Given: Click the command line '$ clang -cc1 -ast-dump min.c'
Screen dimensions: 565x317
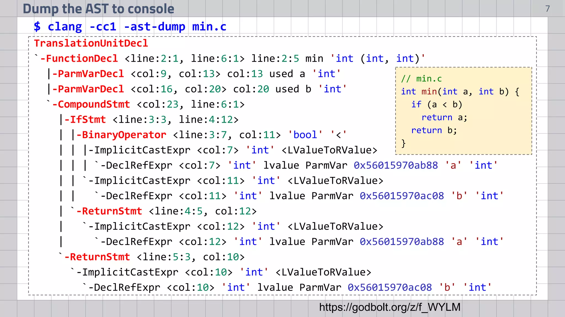Looking at the screenshot, I should click(x=130, y=27).
